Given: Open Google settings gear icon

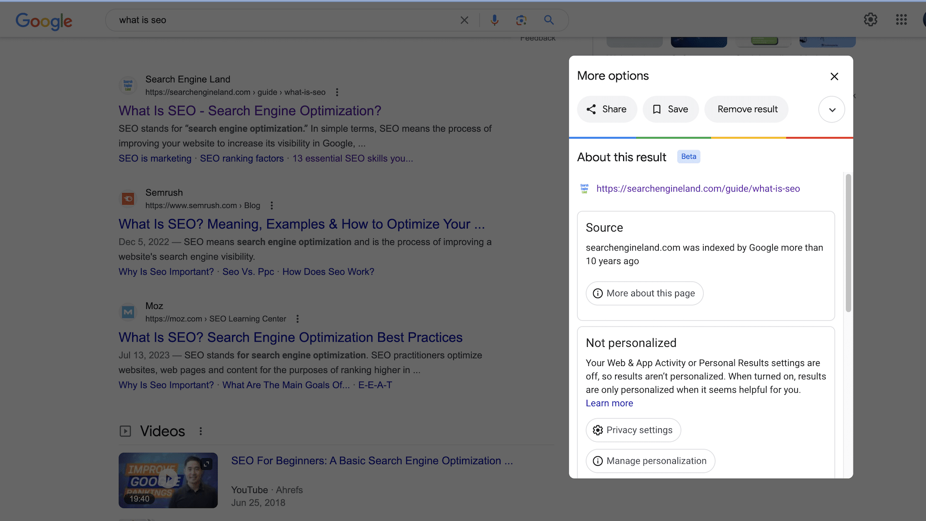Looking at the screenshot, I should pyautogui.click(x=870, y=20).
